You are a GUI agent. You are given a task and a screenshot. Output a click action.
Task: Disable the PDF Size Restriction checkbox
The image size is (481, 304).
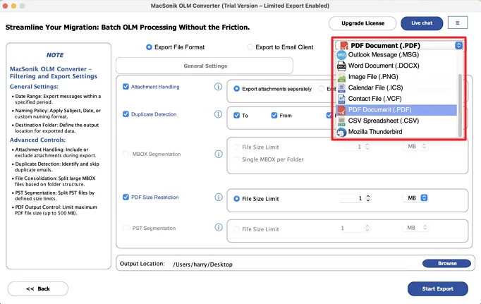(126, 197)
